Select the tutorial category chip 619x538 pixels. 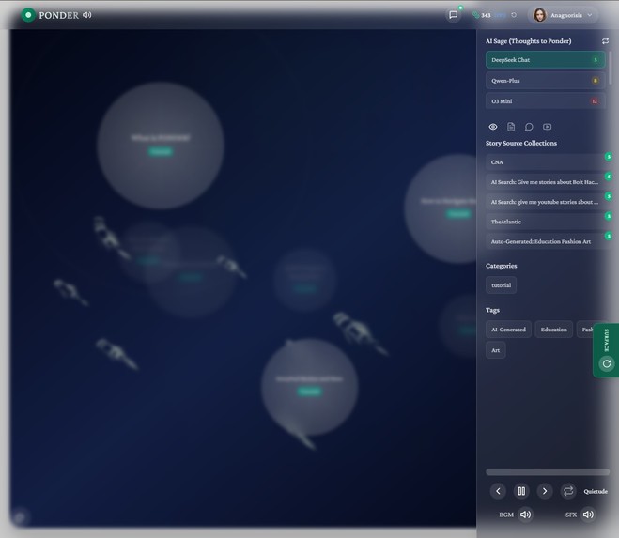[501, 285]
